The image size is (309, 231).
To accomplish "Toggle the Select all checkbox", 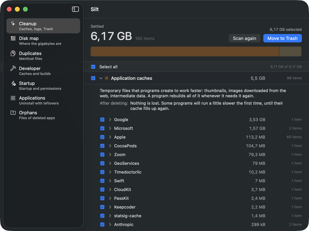I will 93,67.
